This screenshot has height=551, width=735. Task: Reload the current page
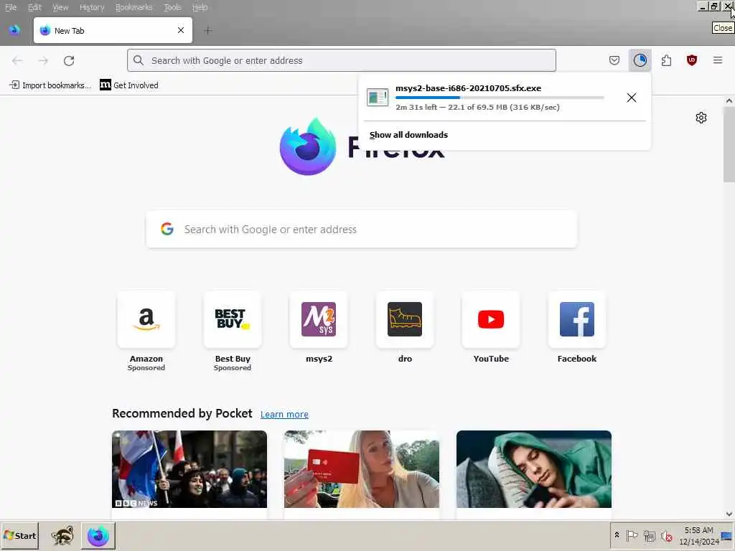pyautogui.click(x=69, y=60)
